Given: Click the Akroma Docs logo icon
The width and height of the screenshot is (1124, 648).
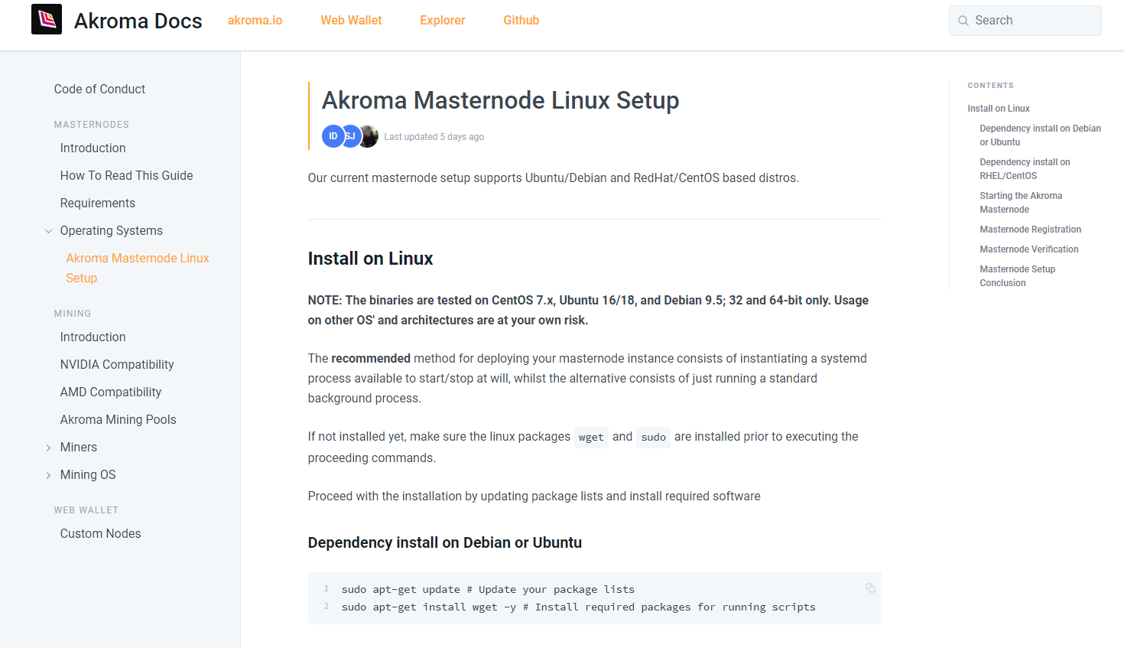Looking at the screenshot, I should pos(46,20).
